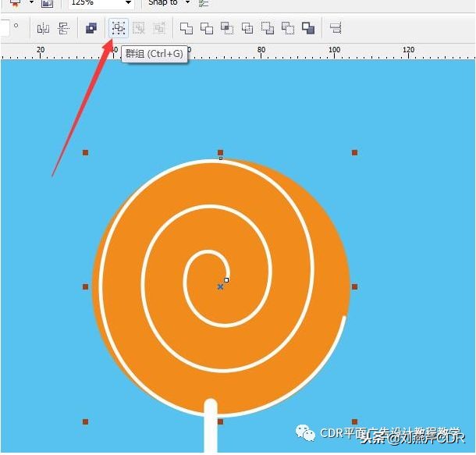Click the Combine objects icon
The image size is (476, 455).
click(91, 28)
